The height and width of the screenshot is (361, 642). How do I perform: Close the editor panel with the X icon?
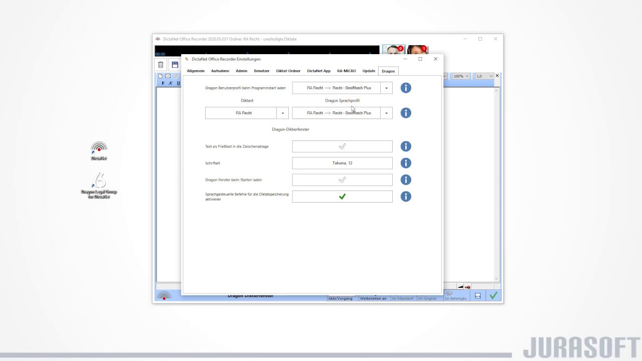(x=497, y=76)
